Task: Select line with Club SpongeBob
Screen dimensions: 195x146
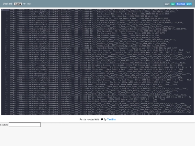Action: pos(89,31)
